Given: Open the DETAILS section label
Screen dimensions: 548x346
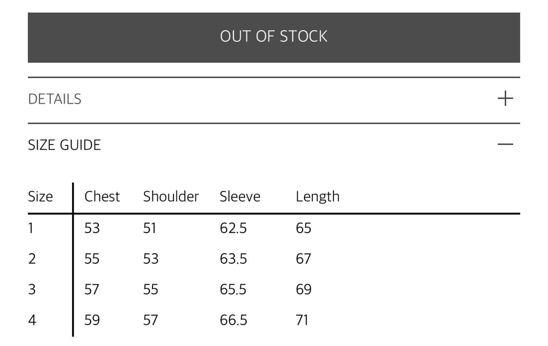Looking at the screenshot, I should pos(55,99).
